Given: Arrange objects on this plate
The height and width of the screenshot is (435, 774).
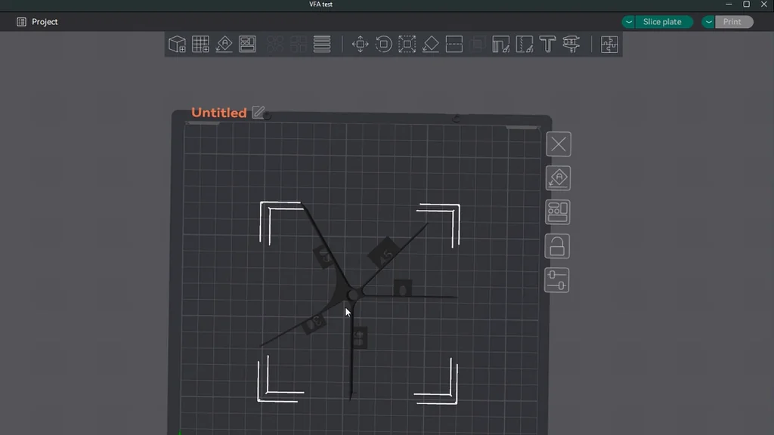Looking at the screenshot, I should click(x=558, y=212).
